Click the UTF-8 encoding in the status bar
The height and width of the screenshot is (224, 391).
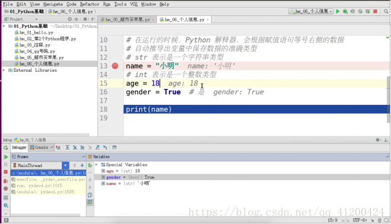pos(360,220)
